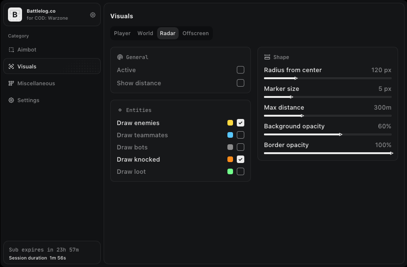Click the 300m max distance value
This screenshot has width=407, height=267.
(x=382, y=107)
